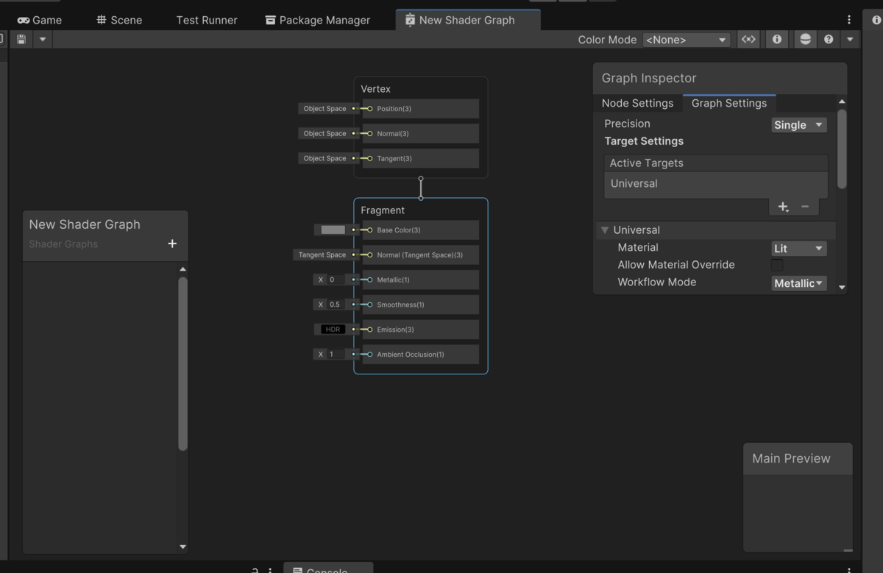Open the Workflow Mode Metallic dropdown
The width and height of the screenshot is (883, 573).
coord(799,283)
